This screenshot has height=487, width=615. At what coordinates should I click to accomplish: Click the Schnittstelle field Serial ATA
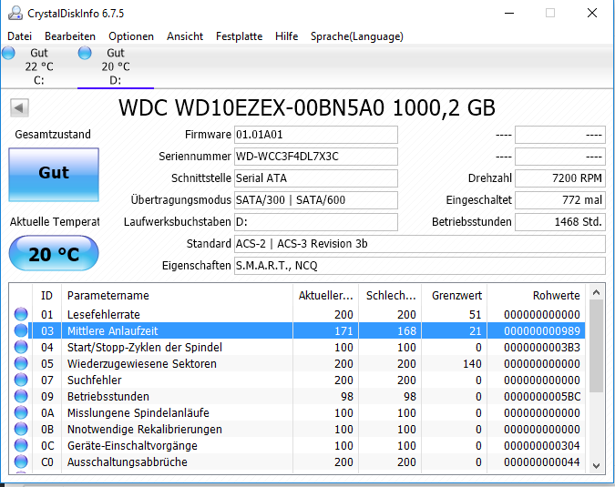pos(316,178)
